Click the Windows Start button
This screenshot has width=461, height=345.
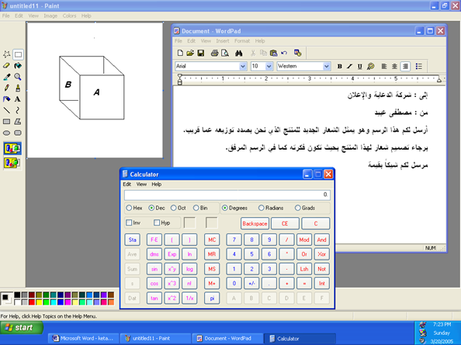(22, 327)
